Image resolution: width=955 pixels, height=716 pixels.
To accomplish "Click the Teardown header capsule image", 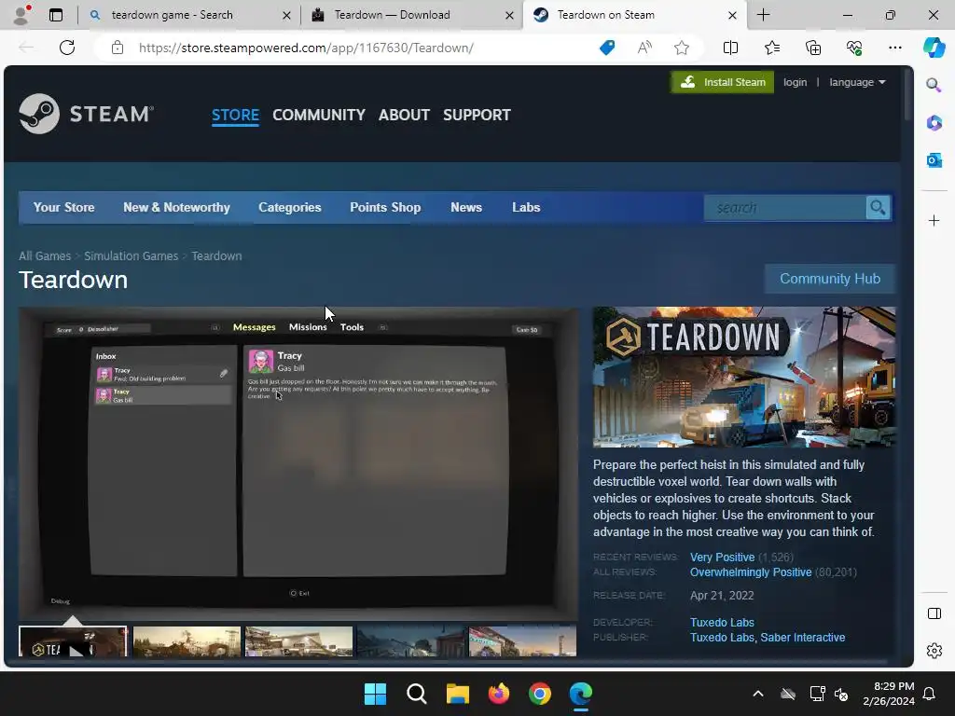I will tap(744, 378).
